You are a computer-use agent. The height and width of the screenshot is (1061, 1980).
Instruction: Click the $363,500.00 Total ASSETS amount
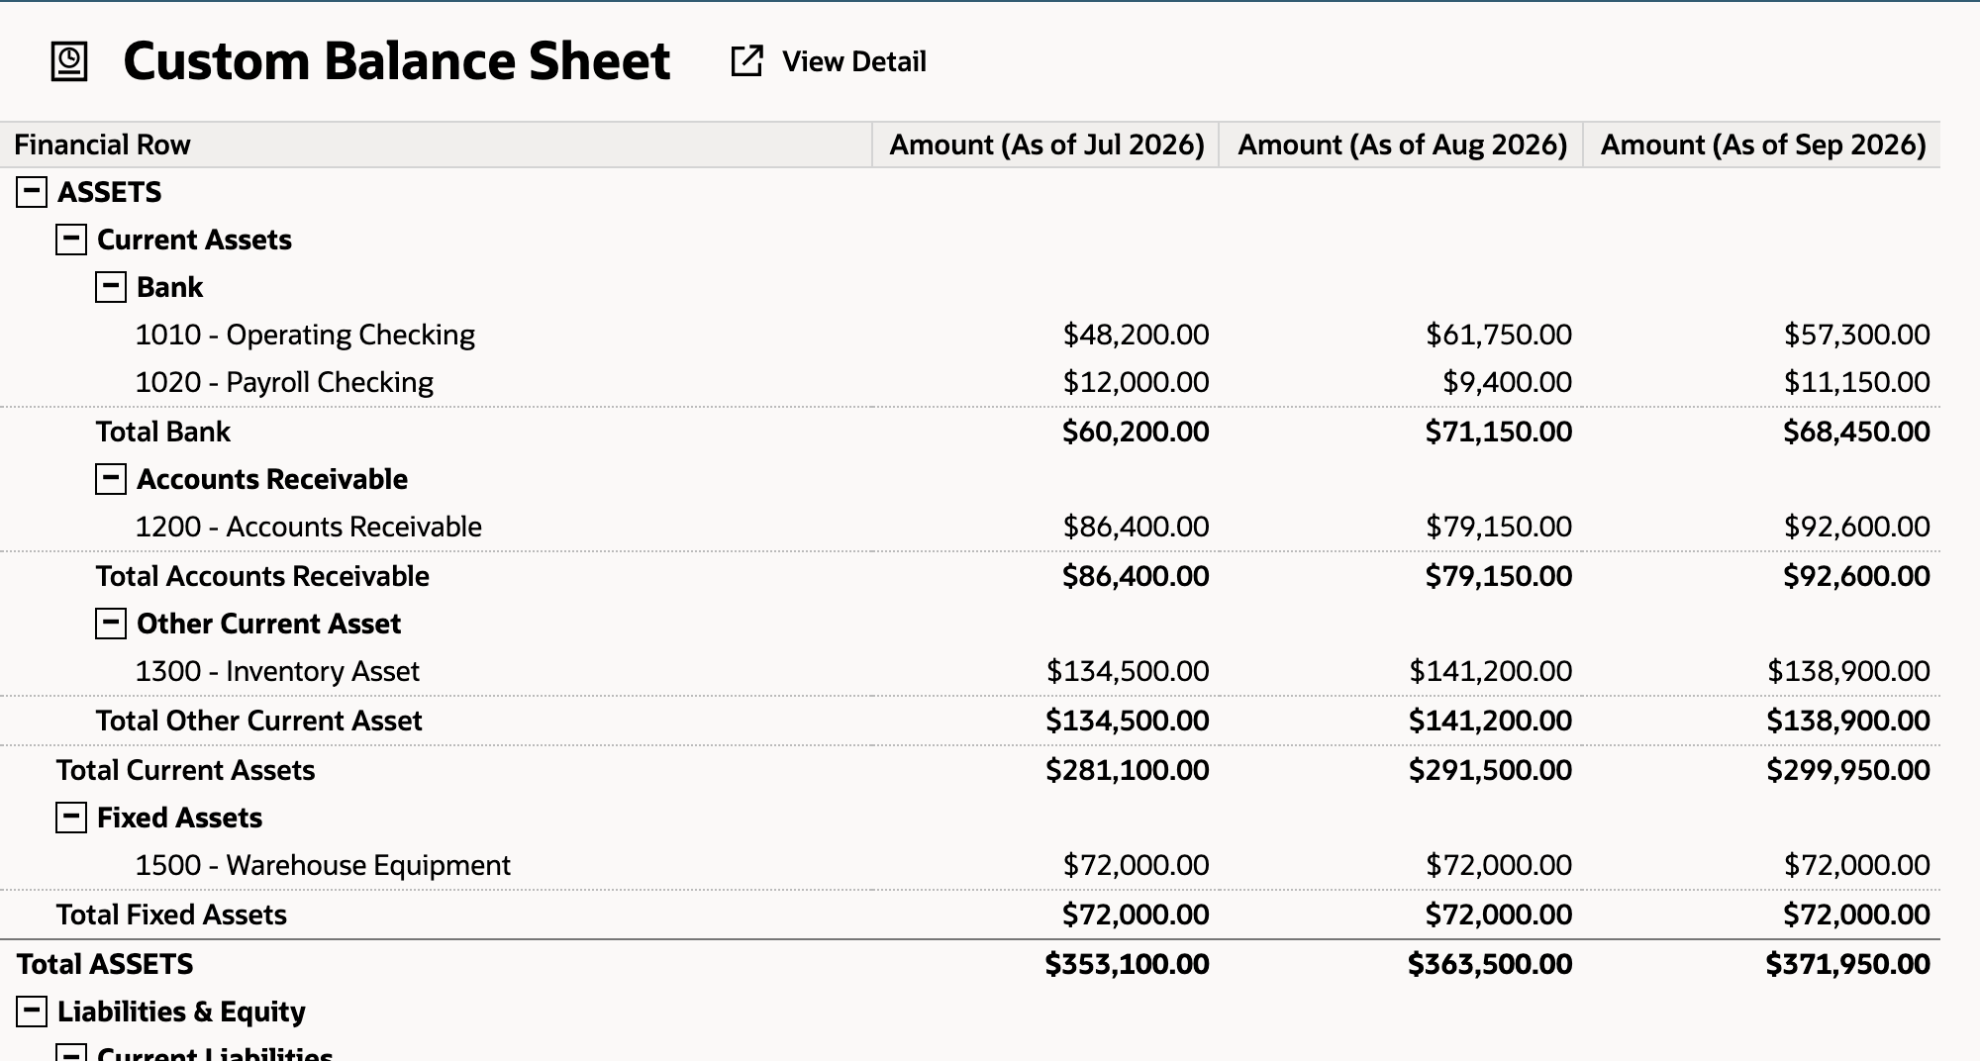point(1491,964)
